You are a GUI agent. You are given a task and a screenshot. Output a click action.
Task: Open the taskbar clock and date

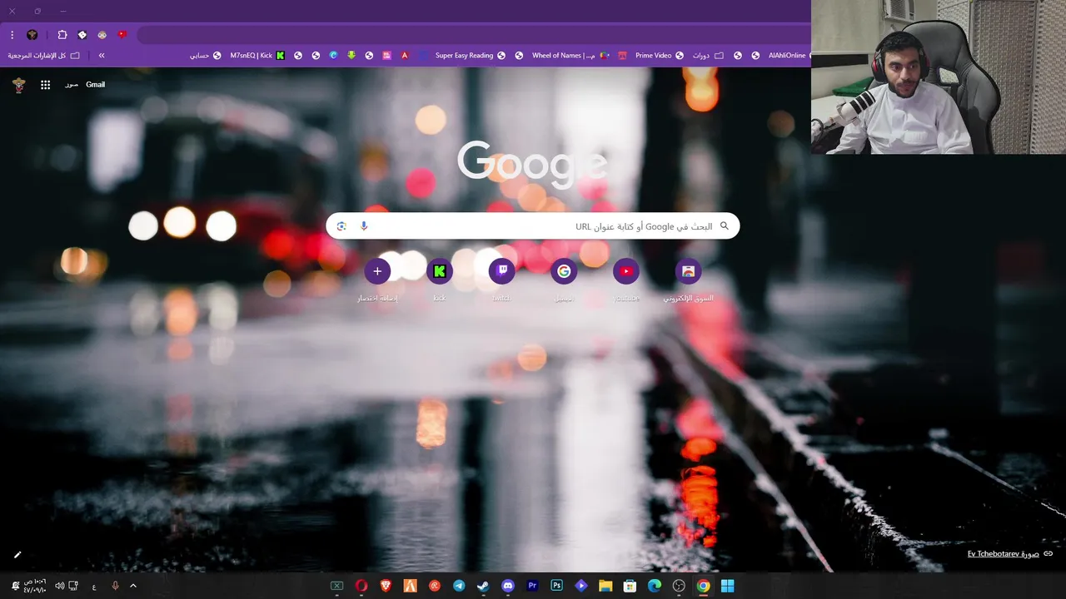(34, 586)
